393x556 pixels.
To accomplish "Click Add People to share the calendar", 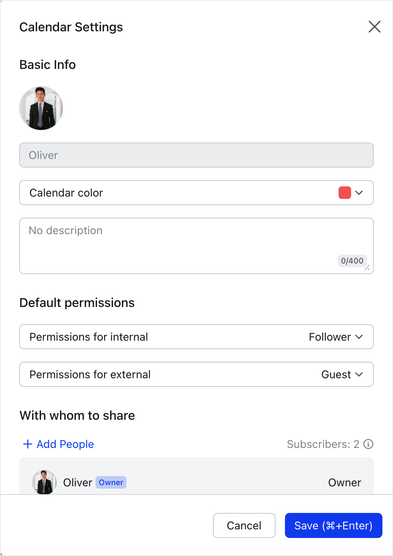I will pos(65,444).
